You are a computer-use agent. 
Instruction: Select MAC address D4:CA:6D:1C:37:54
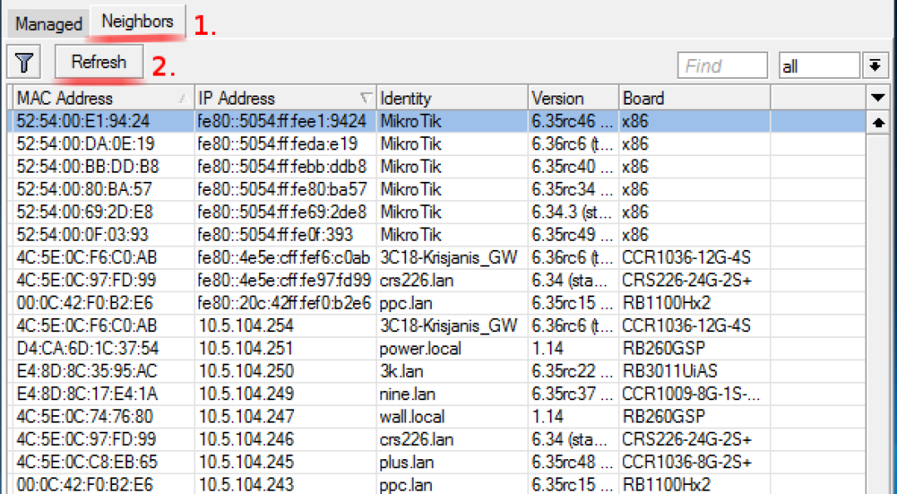87,348
